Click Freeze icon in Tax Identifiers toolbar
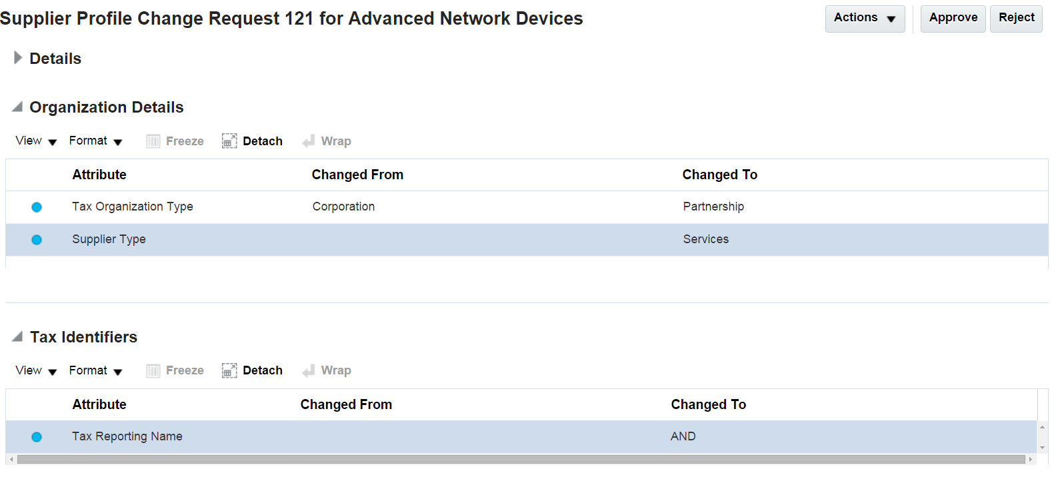The width and height of the screenshot is (1052, 477). tap(153, 370)
